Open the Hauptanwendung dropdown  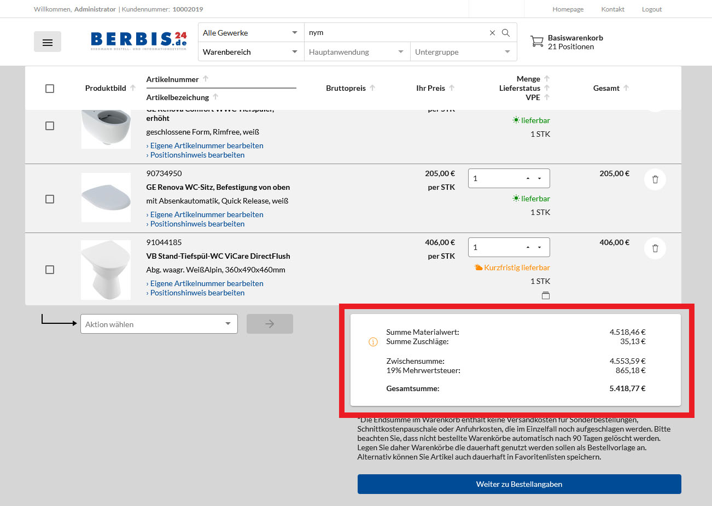click(357, 52)
